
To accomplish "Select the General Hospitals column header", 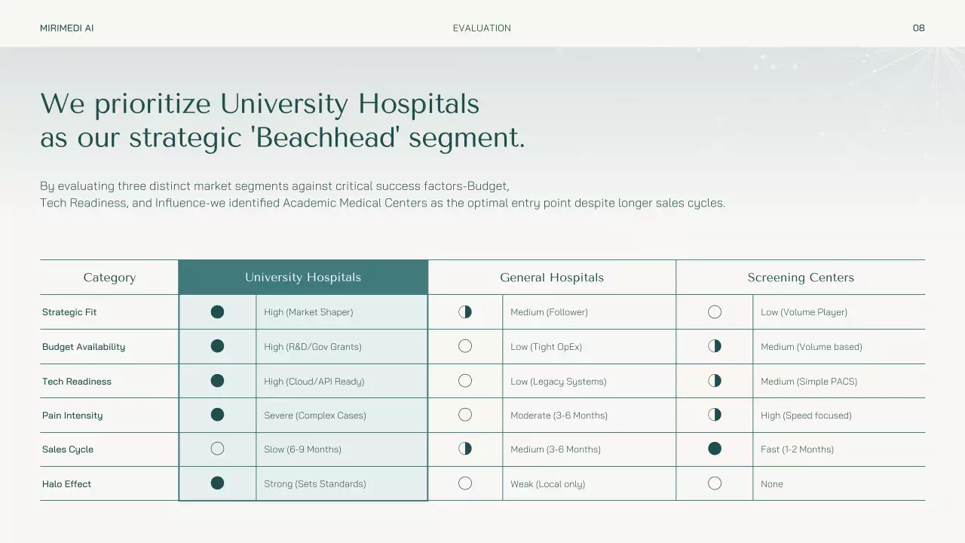I will pos(552,278).
